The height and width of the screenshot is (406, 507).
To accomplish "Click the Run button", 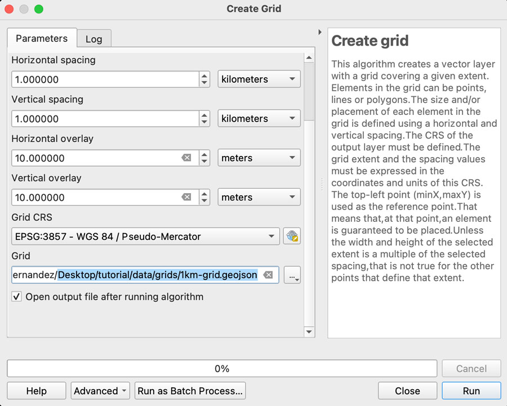I will (x=471, y=391).
